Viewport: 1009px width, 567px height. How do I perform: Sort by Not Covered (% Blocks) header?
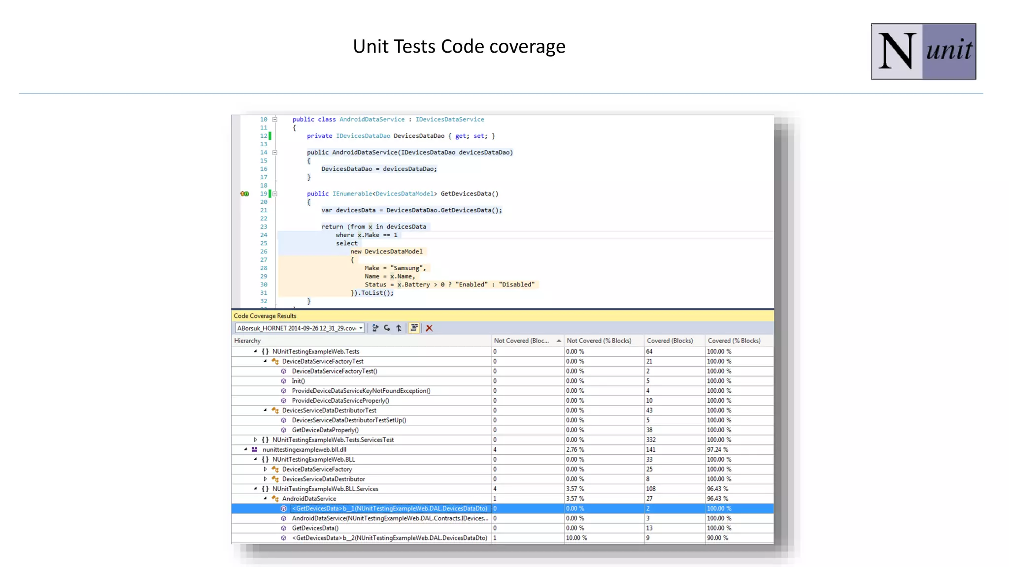pyautogui.click(x=604, y=341)
